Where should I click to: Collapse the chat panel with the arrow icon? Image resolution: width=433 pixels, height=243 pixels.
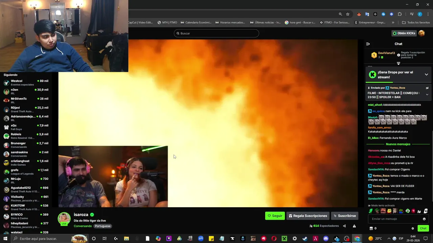(368, 44)
